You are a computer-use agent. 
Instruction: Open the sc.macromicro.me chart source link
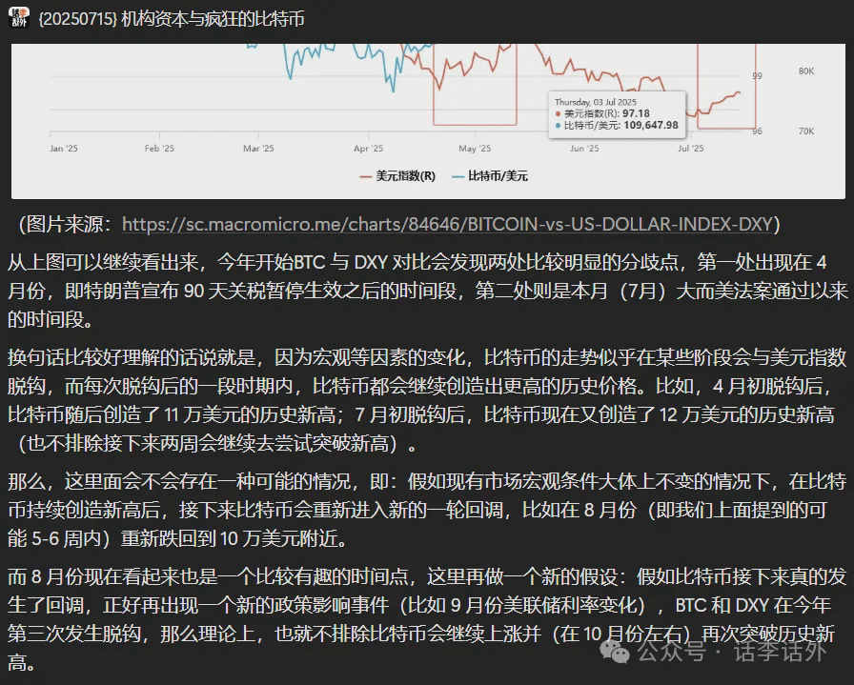coord(450,224)
